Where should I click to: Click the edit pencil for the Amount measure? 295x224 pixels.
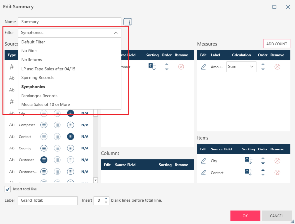[204, 66]
